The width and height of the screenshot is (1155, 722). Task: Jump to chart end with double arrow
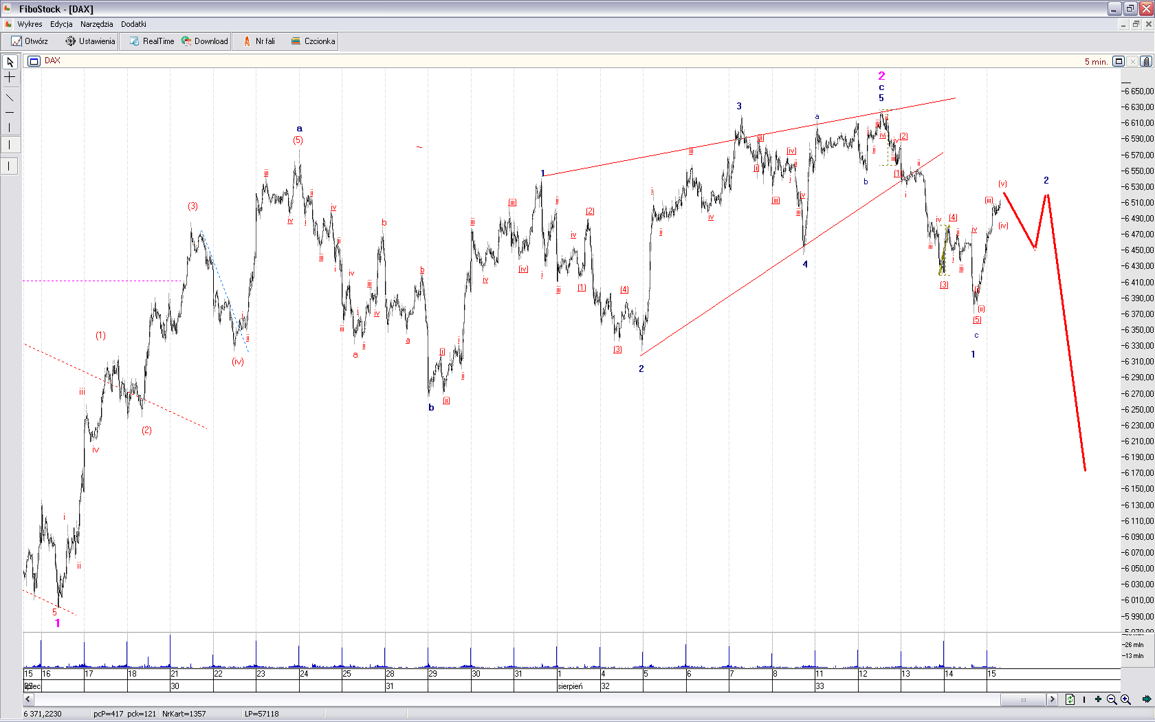(1146, 699)
